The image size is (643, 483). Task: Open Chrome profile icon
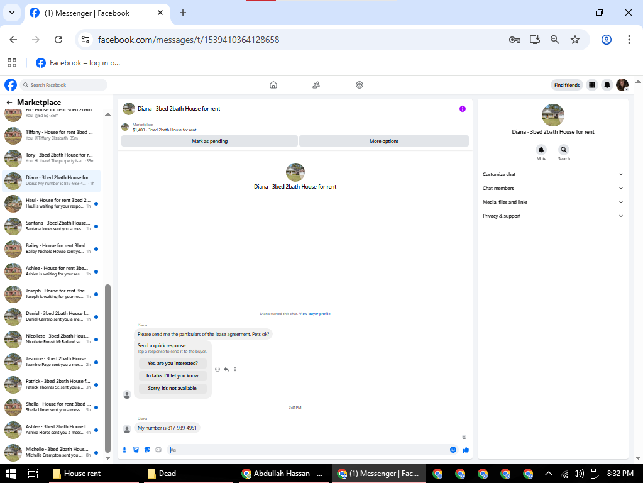[607, 40]
